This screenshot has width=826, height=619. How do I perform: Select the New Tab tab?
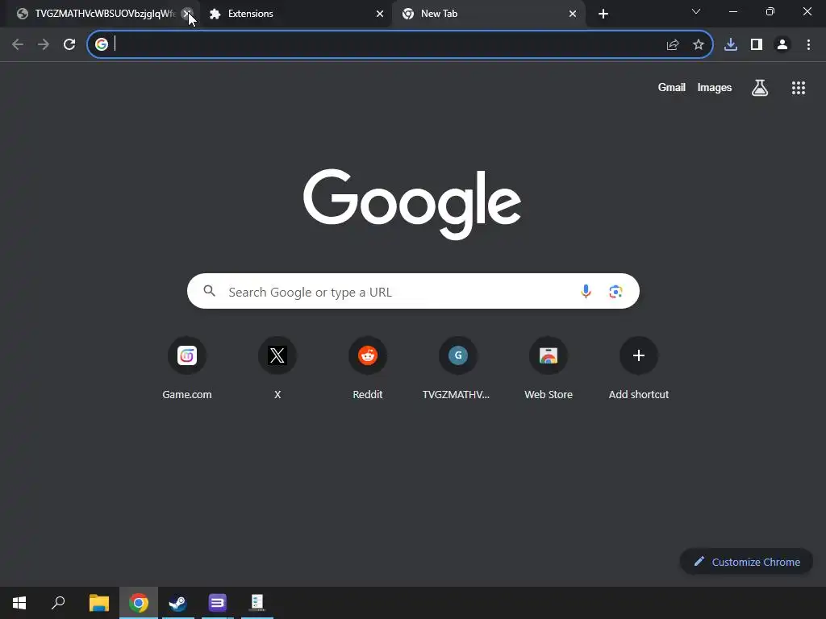point(489,14)
